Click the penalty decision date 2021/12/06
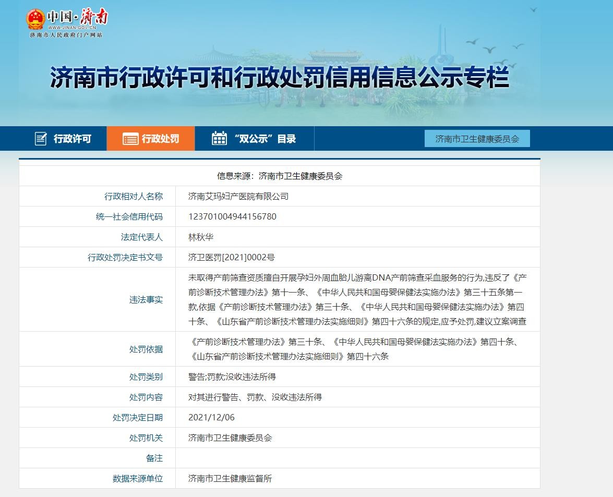 click(211, 418)
